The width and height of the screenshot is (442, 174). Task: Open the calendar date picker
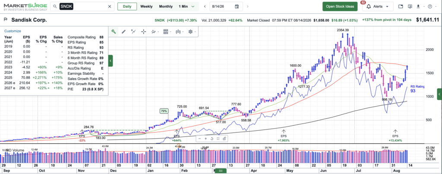click(237, 6)
